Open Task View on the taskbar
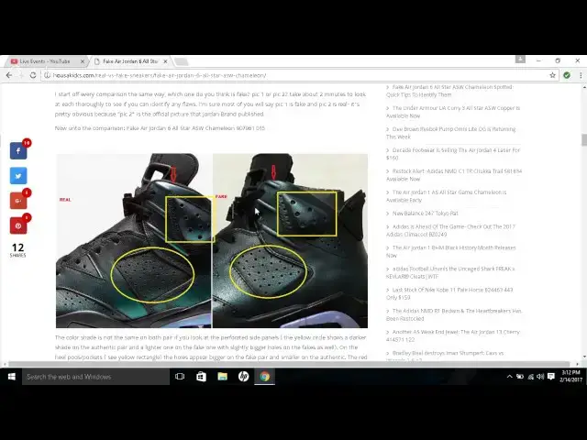 [180, 377]
